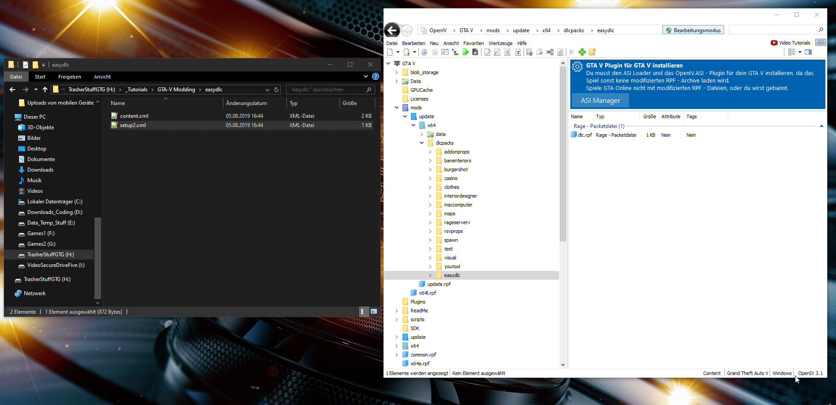Click the options checklist window icon in toolbar
Viewport: 836px width, 405px height.
click(445, 52)
